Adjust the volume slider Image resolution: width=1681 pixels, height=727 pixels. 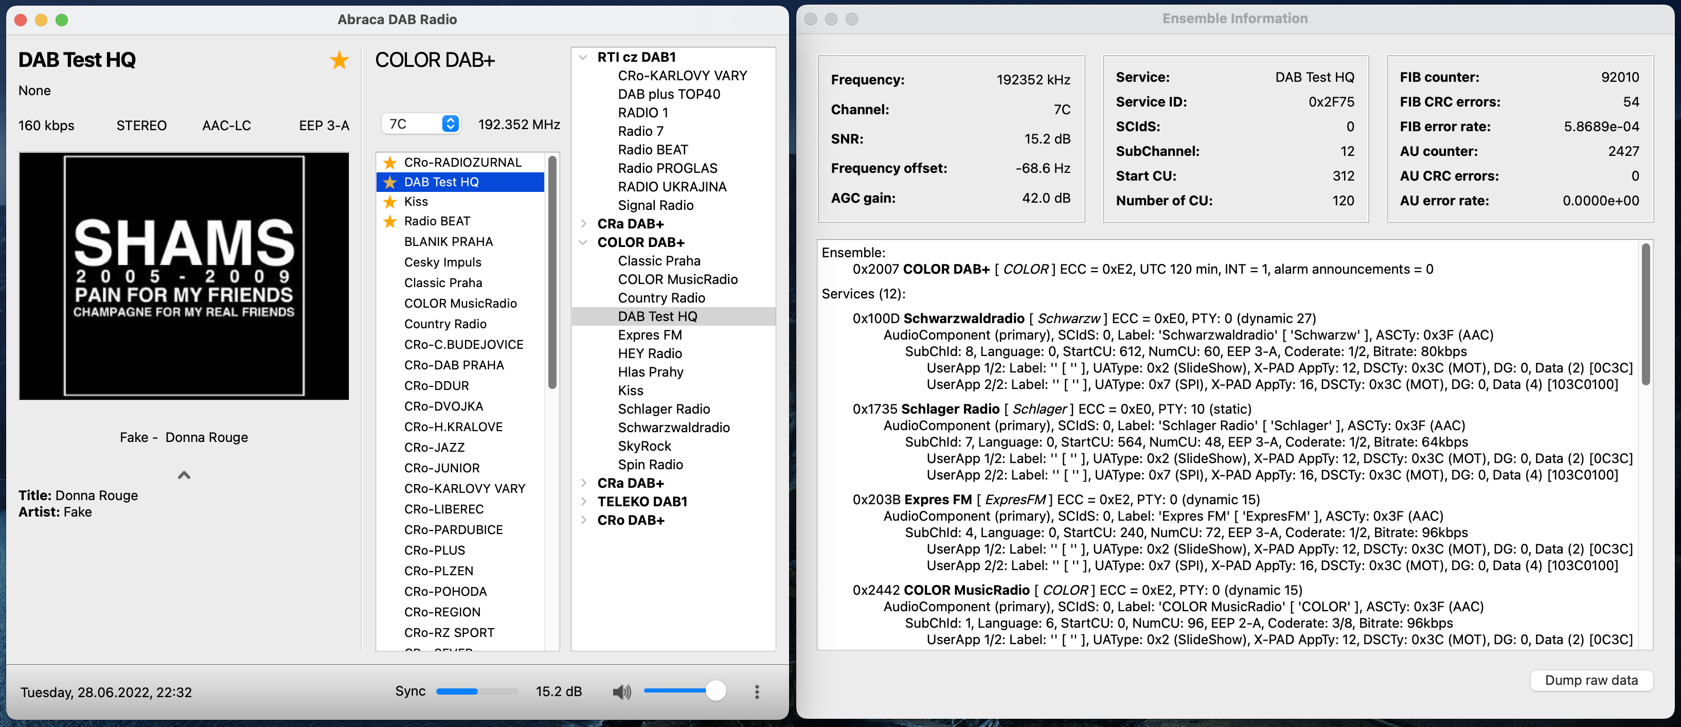(684, 690)
